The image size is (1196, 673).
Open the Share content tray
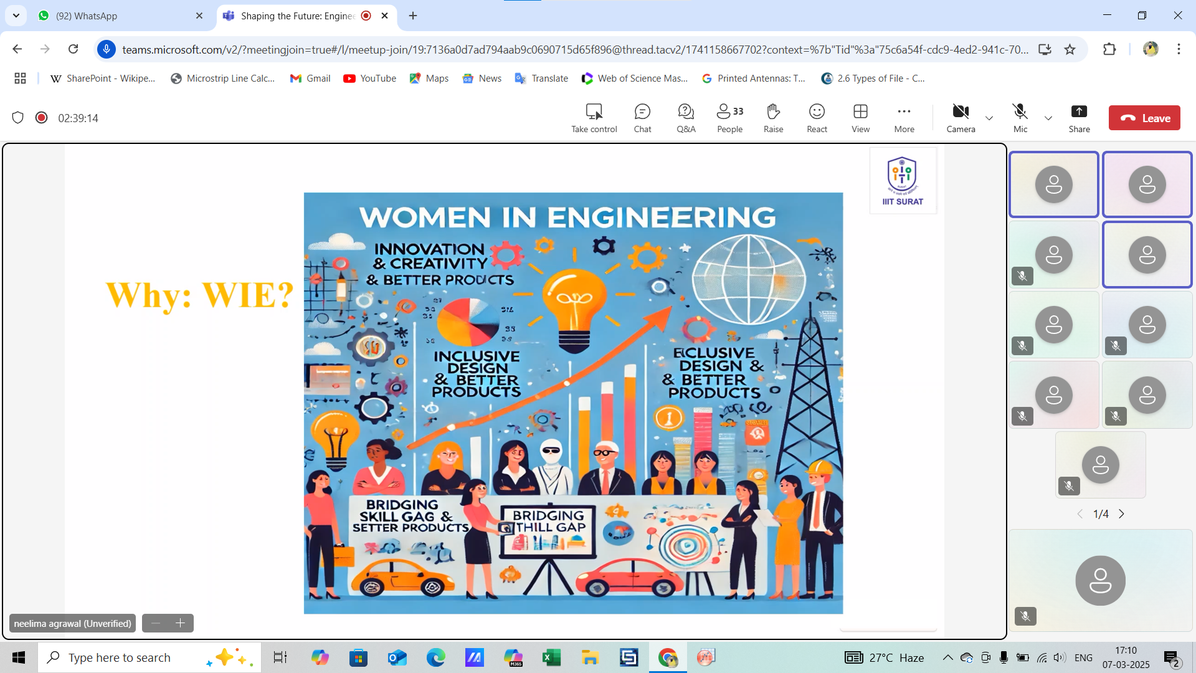[x=1079, y=118]
